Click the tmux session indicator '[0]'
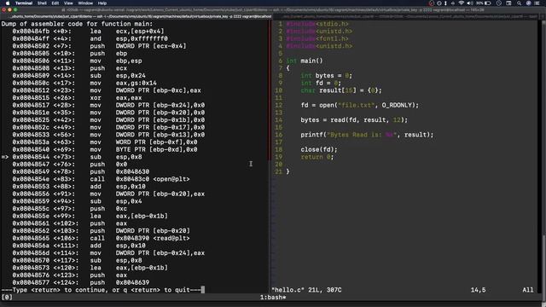Screen dimensions: 546x307 point(7,298)
